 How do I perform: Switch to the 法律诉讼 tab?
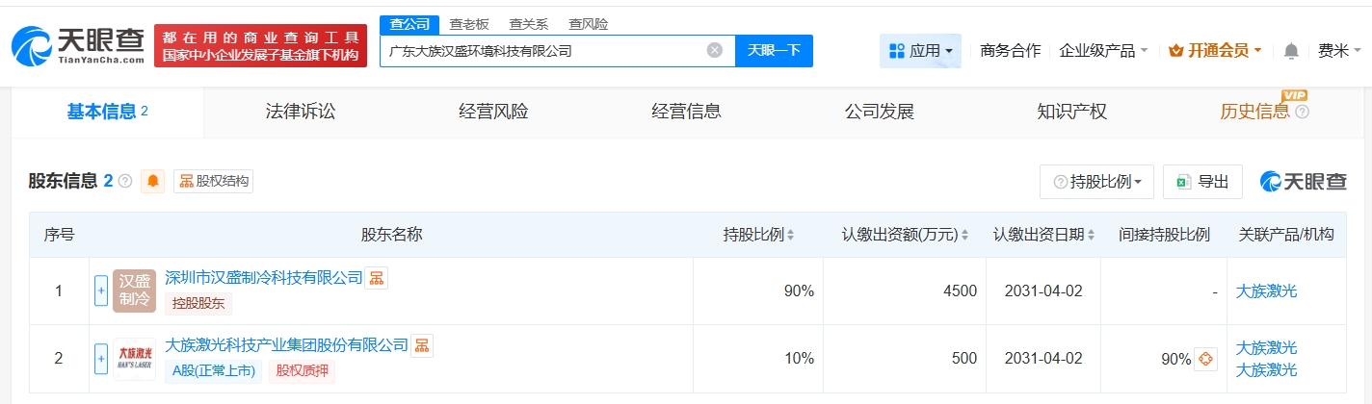tap(301, 112)
